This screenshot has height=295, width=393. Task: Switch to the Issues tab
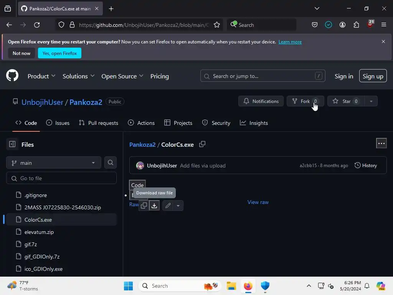click(58, 123)
